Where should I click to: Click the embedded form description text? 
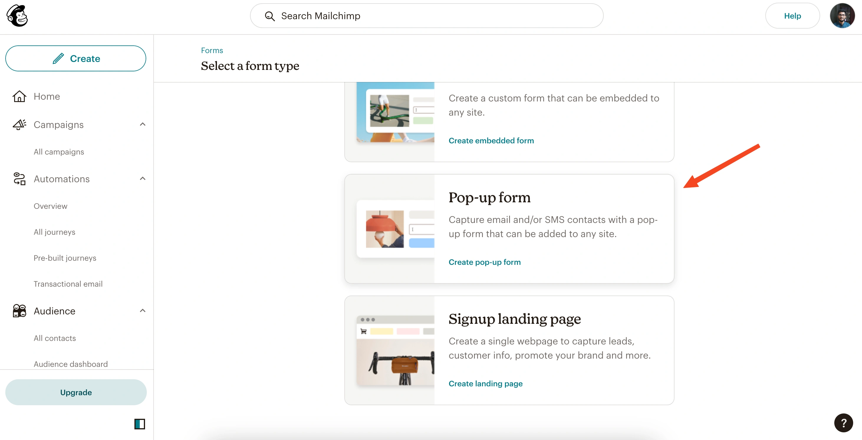click(554, 105)
